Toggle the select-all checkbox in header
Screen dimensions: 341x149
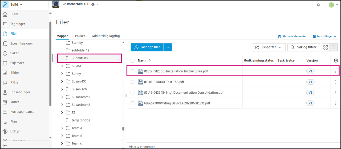(132, 61)
